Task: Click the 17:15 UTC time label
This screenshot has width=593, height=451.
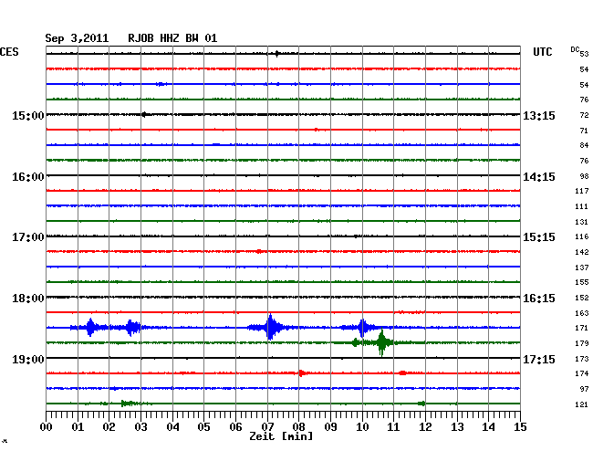Action: click(539, 359)
